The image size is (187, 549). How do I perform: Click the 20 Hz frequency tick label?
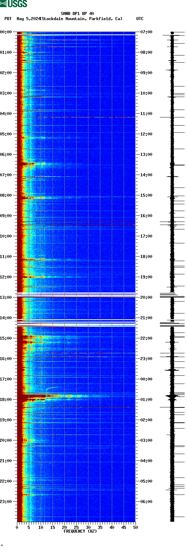pos(64,528)
